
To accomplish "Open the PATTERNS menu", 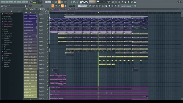I will [11, 2].
